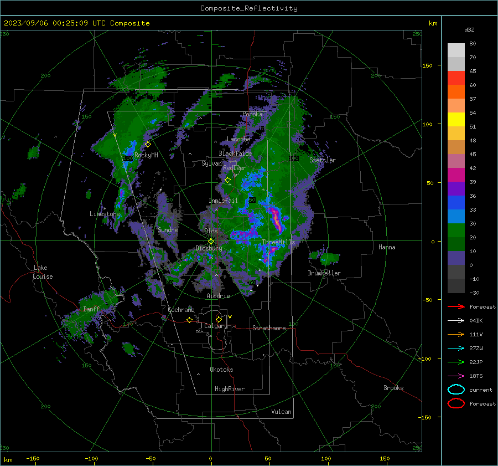The width and height of the screenshot is (498, 466).
Task: Click the Strathmore town label
Action: (269, 328)
